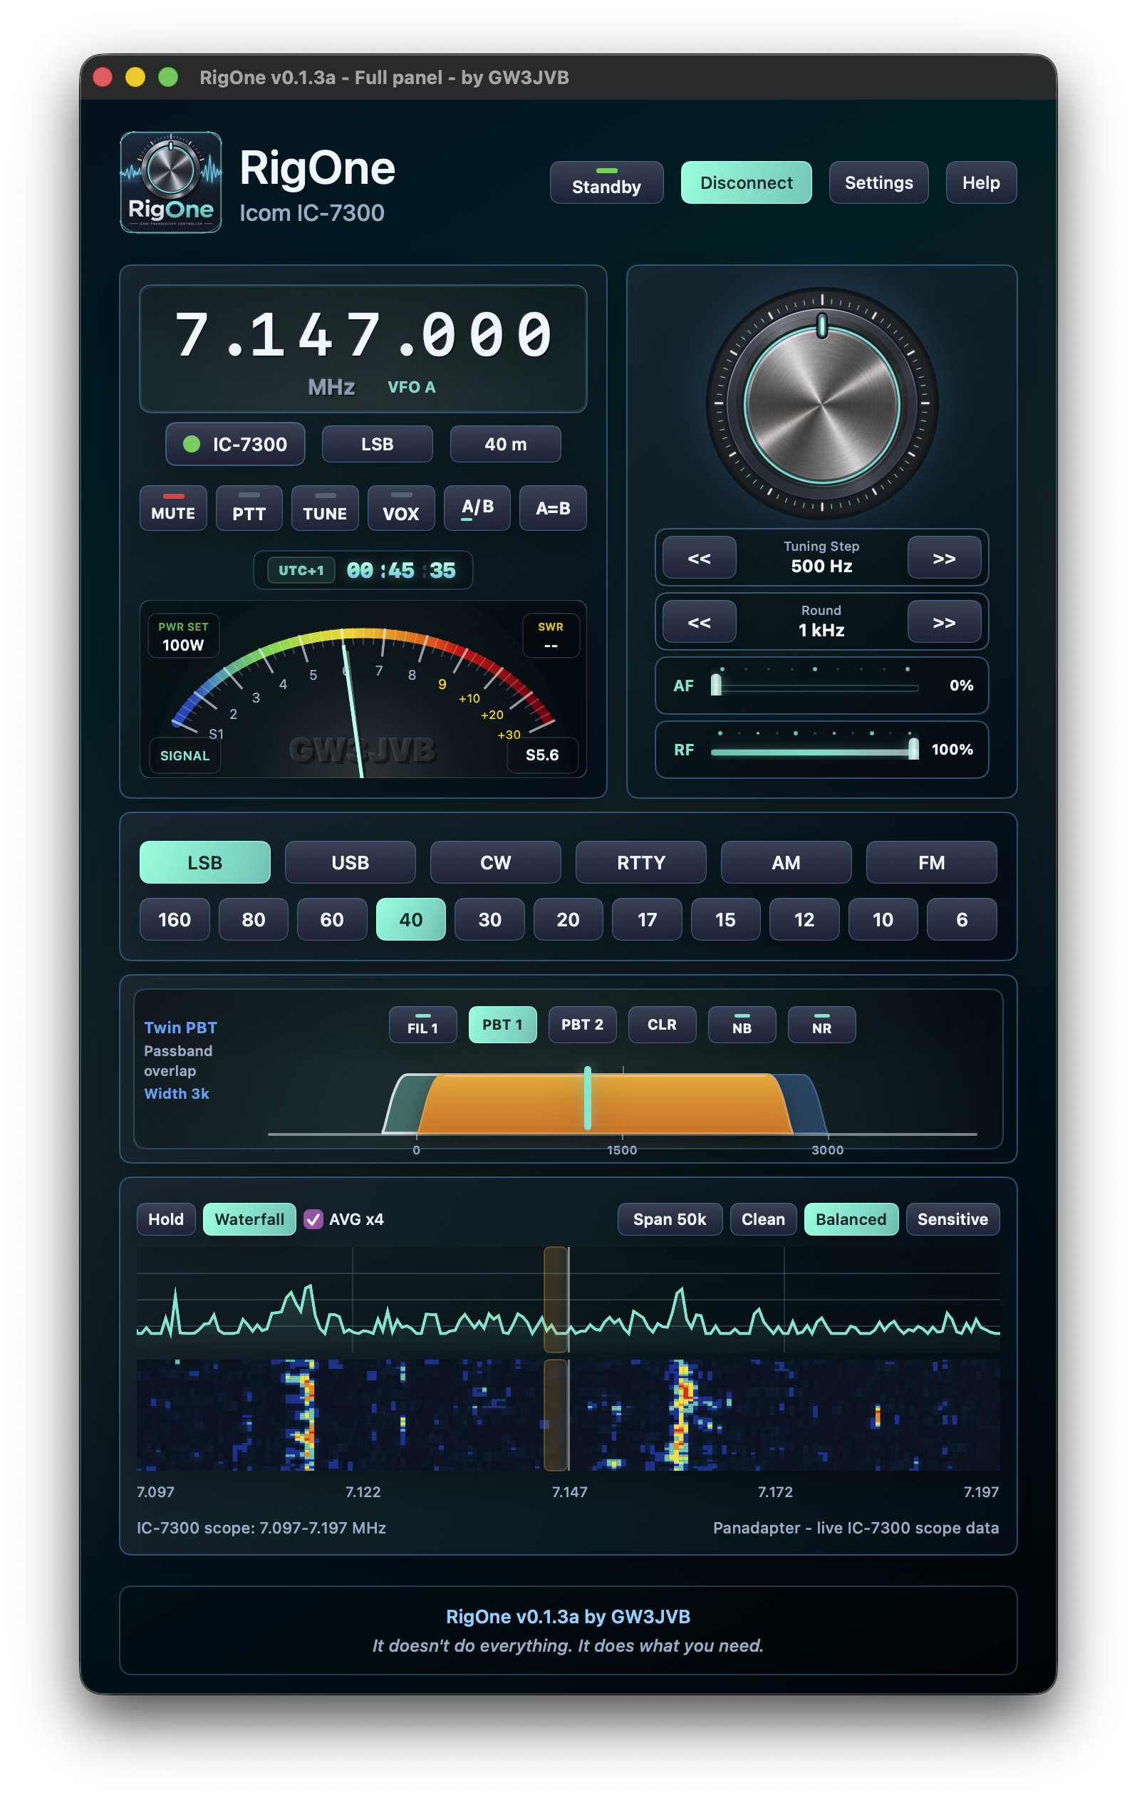Viewport: 1137px width, 1800px height.
Task: Decrease Round value with the << arrow
Action: click(699, 622)
